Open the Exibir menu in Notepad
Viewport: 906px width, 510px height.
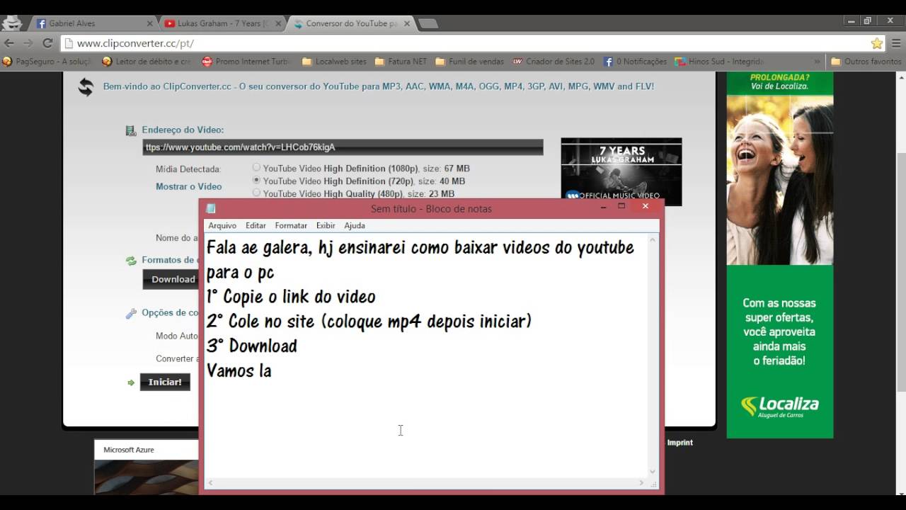coord(326,225)
